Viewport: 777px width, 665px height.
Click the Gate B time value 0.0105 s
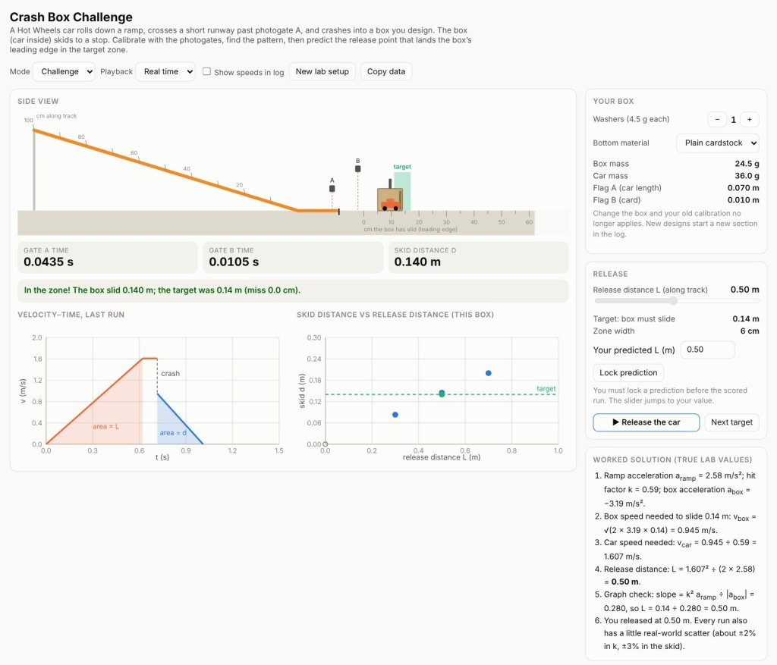coord(234,262)
